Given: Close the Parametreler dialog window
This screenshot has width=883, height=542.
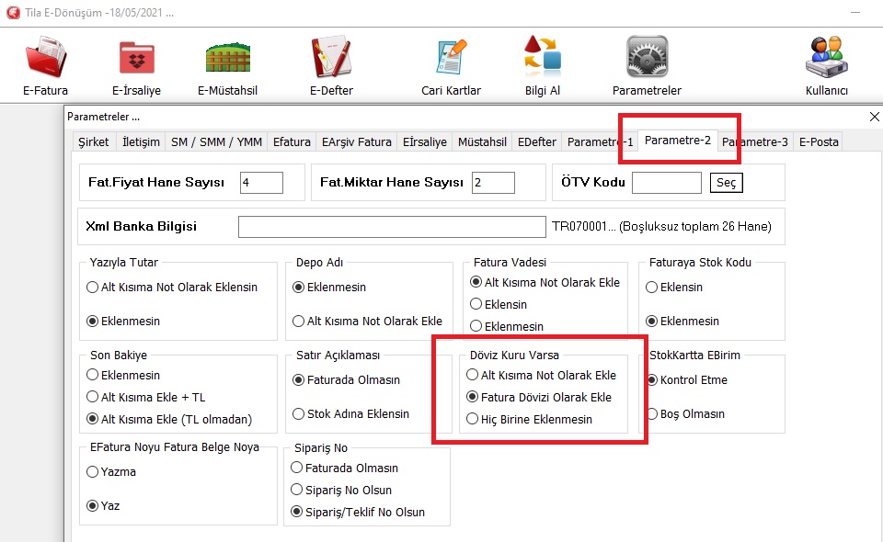Looking at the screenshot, I should click(874, 117).
